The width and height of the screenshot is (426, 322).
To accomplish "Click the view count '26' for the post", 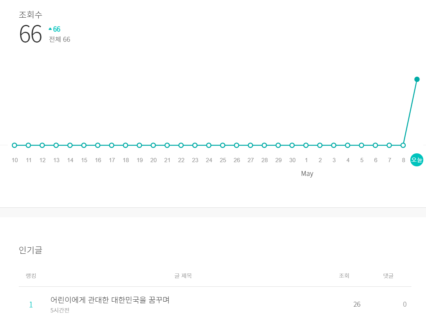I will pos(357,304).
